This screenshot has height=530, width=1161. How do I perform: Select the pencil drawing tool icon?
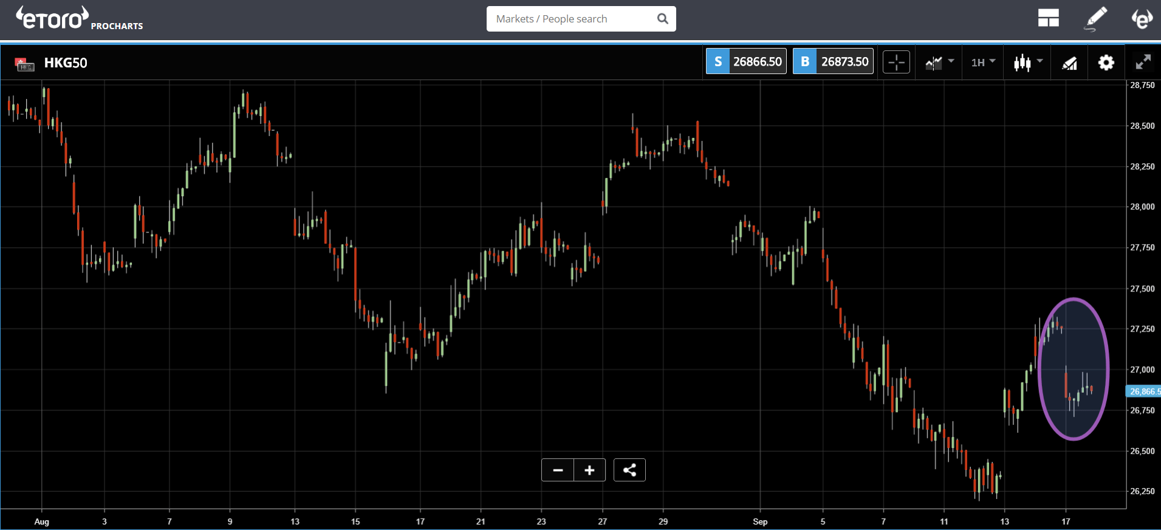[1095, 19]
